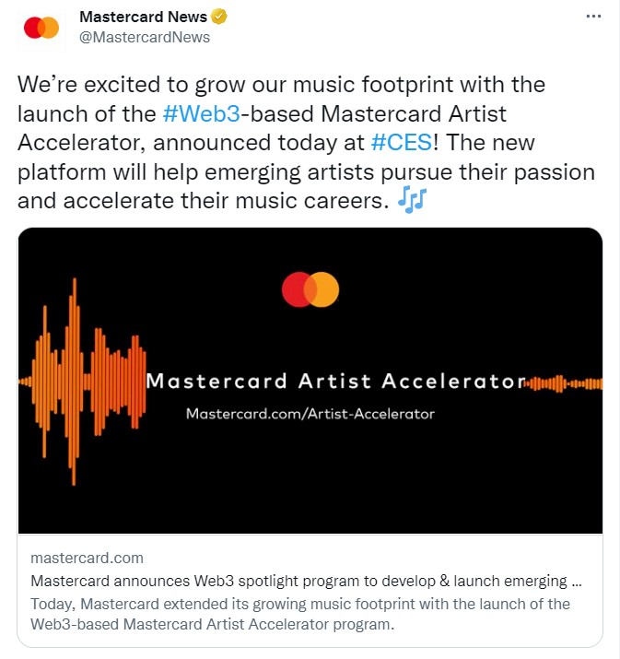Follow the #Web3 hashtag

pyautogui.click(x=202, y=114)
